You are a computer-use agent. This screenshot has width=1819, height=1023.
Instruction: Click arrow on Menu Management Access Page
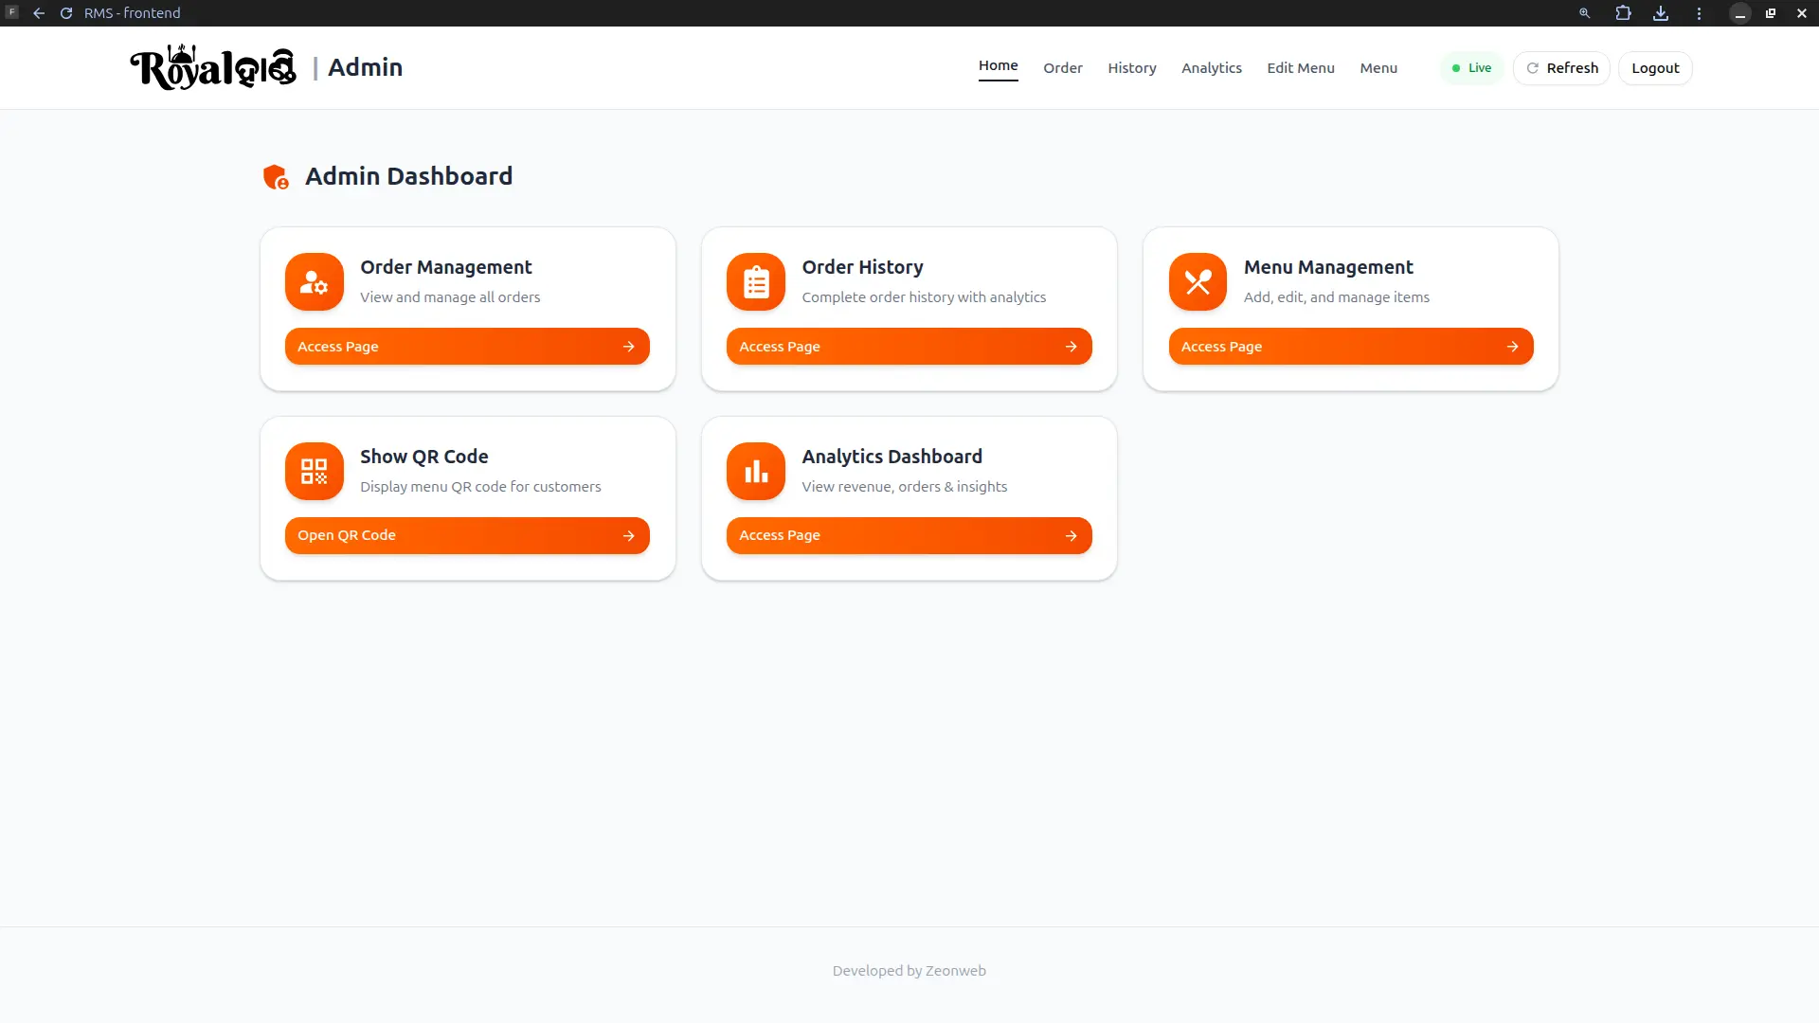(1513, 347)
